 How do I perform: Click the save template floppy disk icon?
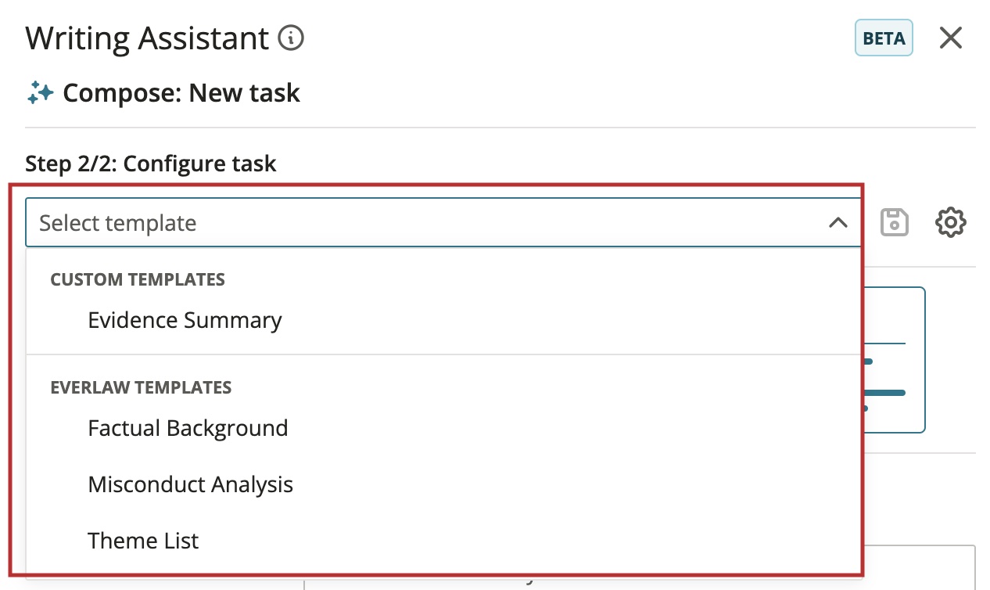click(x=895, y=223)
